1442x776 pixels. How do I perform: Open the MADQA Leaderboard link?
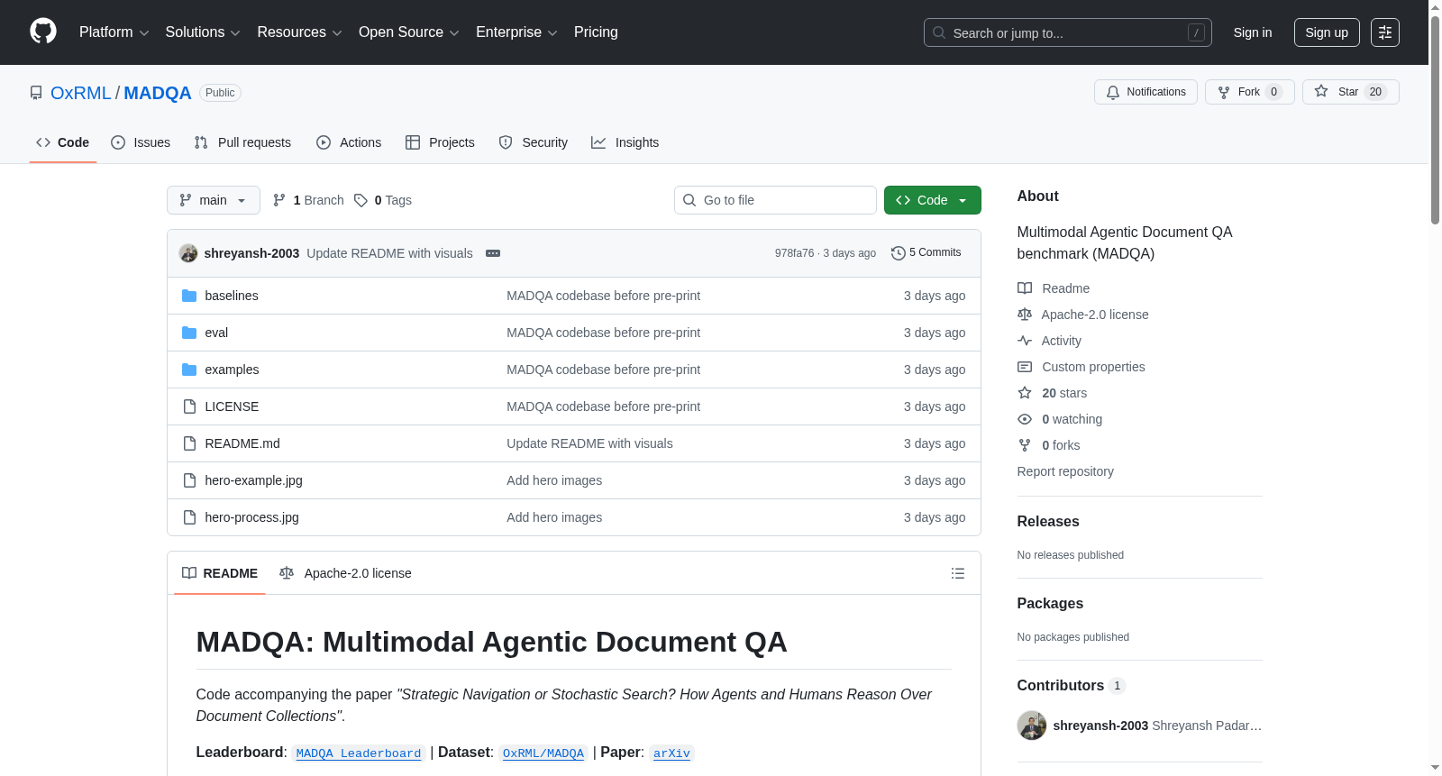tap(359, 753)
